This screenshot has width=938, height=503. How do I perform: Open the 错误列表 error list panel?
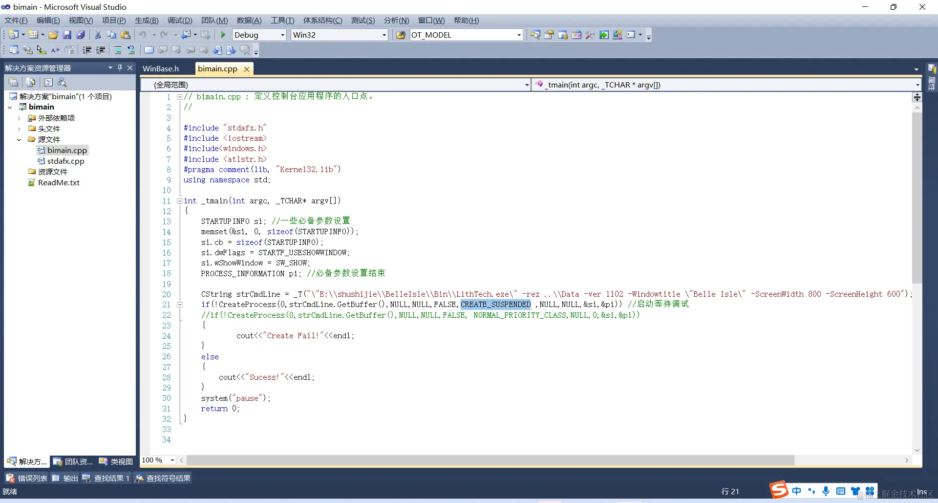[27, 478]
